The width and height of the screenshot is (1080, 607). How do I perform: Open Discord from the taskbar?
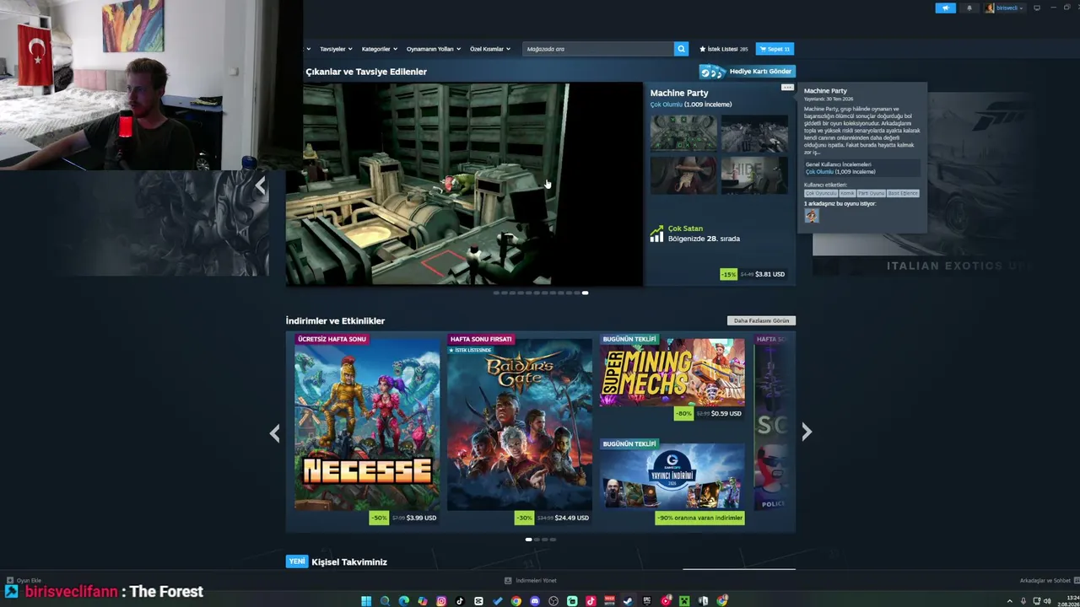pos(535,601)
